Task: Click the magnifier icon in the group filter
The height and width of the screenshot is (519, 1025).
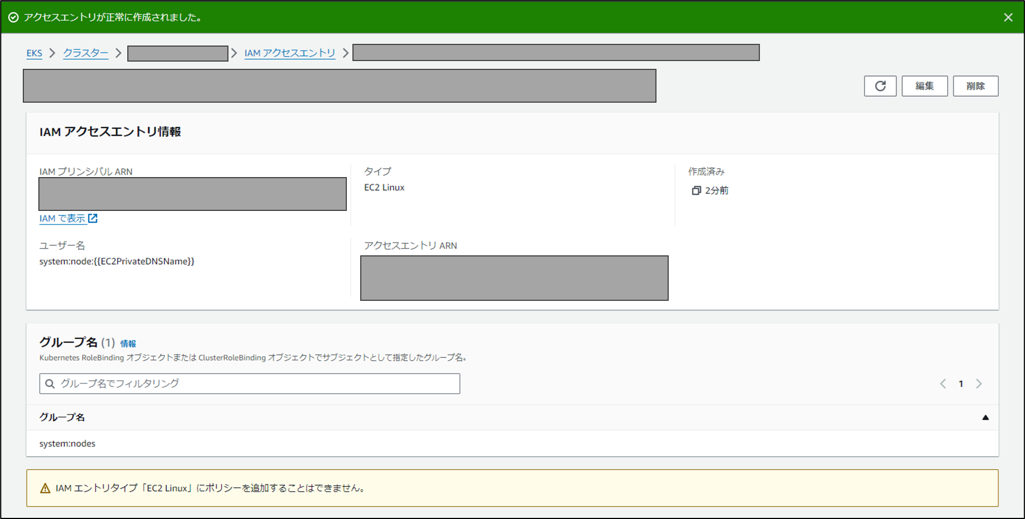Action: (50, 384)
